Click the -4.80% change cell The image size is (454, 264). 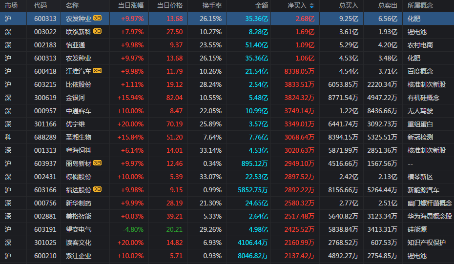(x=133, y=229)
